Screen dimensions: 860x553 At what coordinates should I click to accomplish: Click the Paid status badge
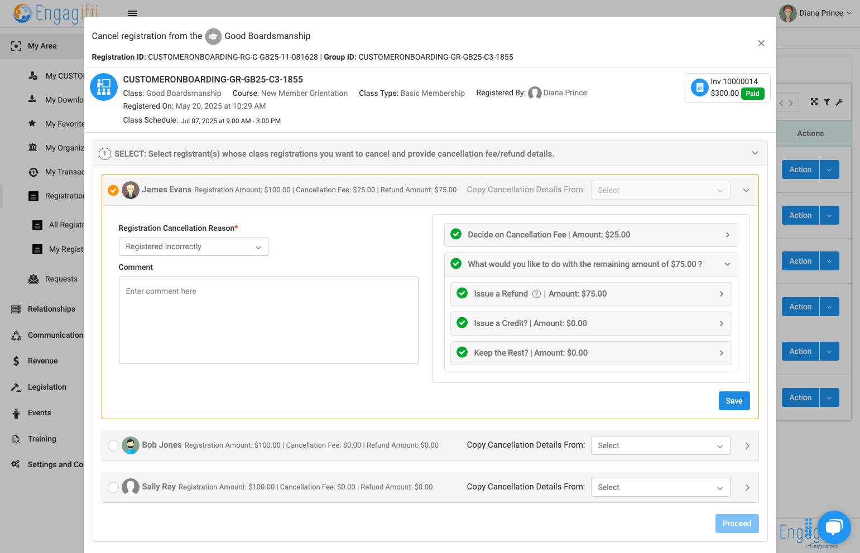(752, 94)
